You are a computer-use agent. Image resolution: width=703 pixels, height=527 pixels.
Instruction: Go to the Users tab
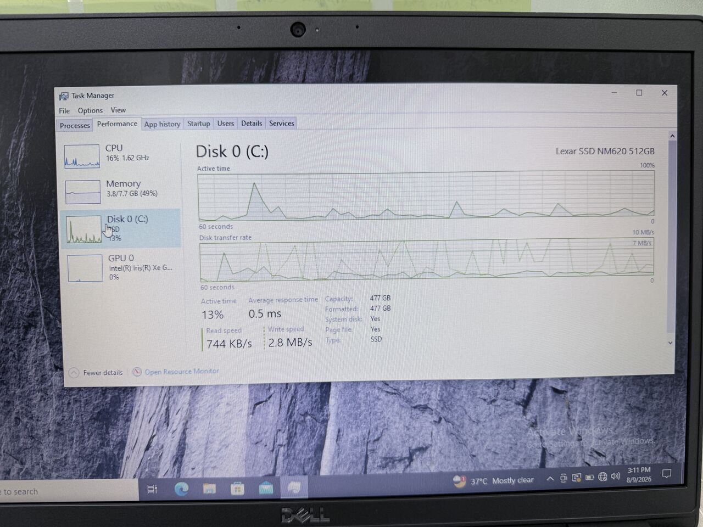[226, 123]
